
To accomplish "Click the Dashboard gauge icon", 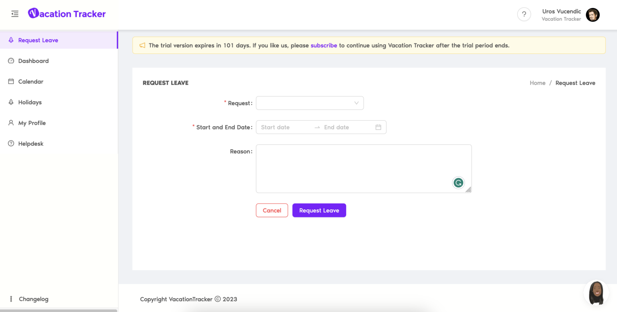I will click(11, 61).
